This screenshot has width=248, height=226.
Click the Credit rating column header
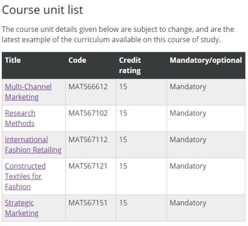pos(130,65)
